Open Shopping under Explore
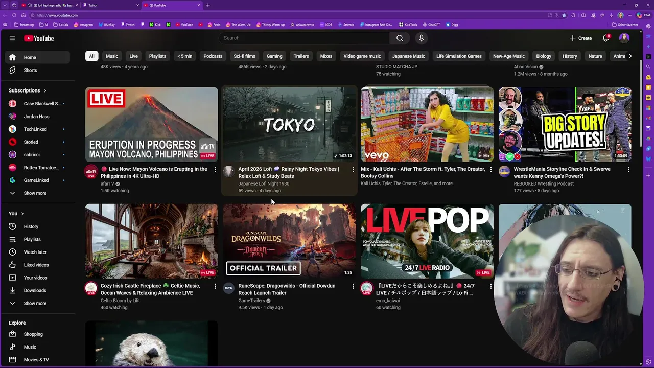 click(38, 334)
